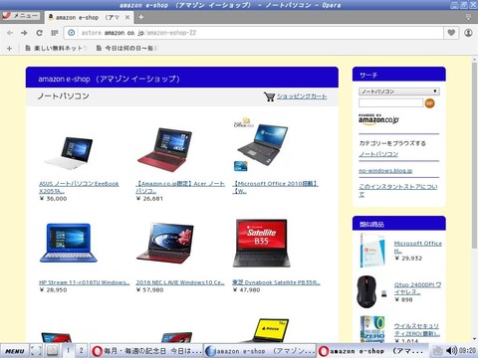Click the taskbar show-desktop icon
Viewport: 478px width, 358px height.
coord(36,351)
